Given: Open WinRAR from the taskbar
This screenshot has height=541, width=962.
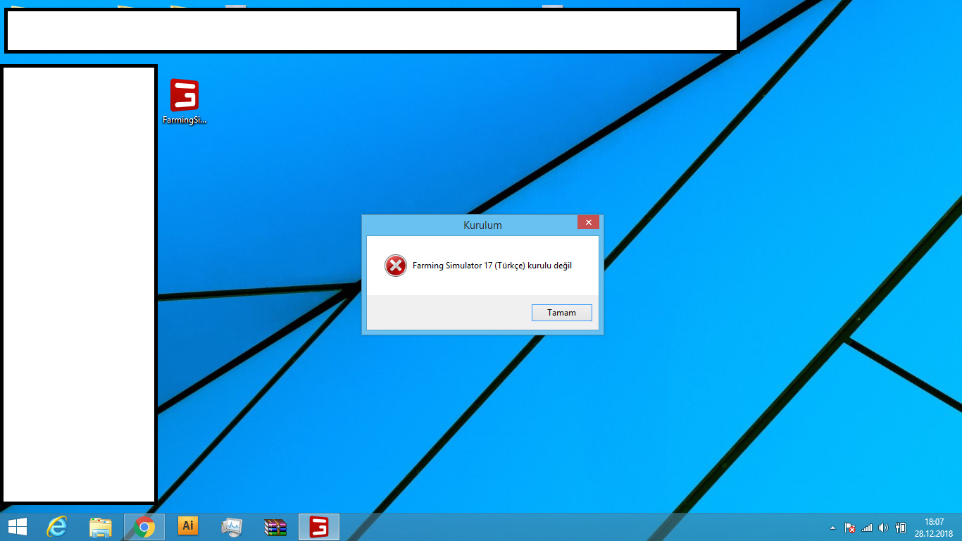Looking at the screenshot, I should (275, 527).
